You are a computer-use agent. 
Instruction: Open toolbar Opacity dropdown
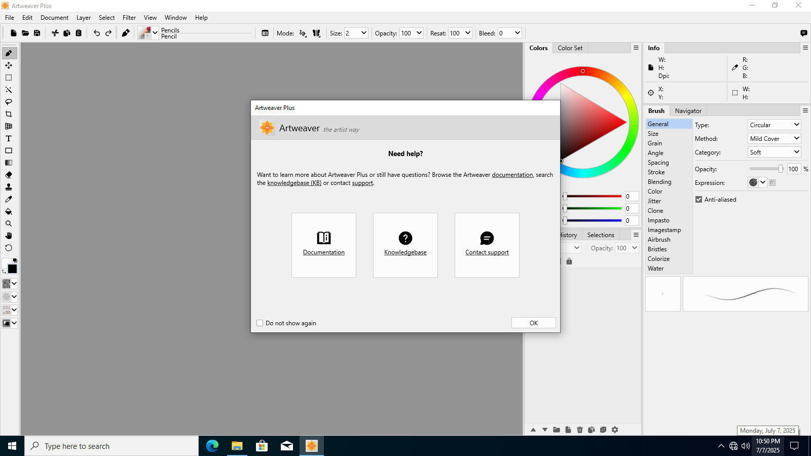click(419, 33)
